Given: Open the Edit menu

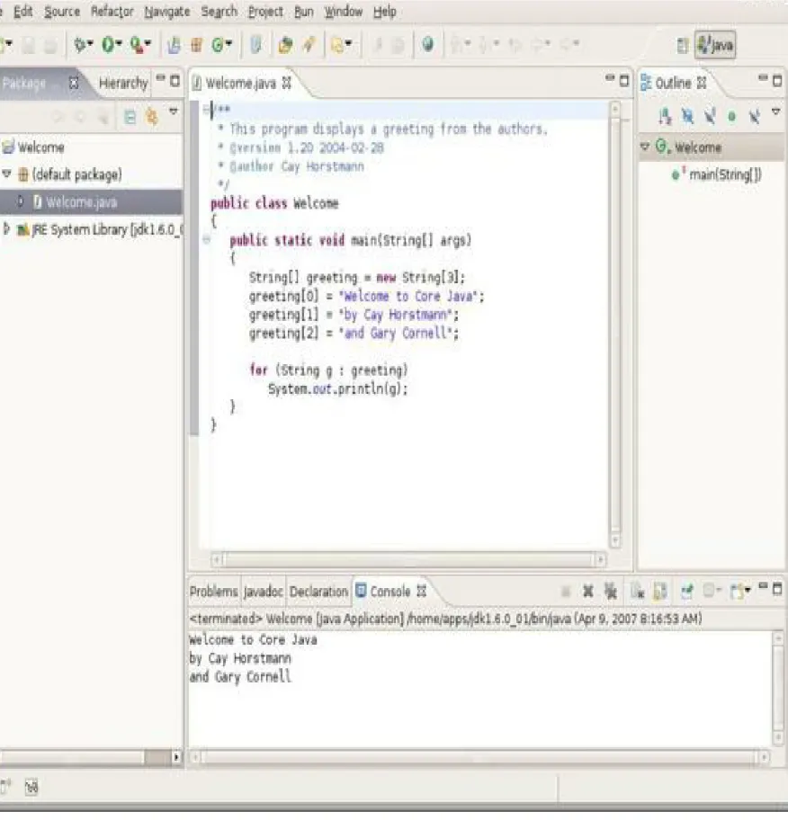Looking at the screenshot, I should [22, 12].
